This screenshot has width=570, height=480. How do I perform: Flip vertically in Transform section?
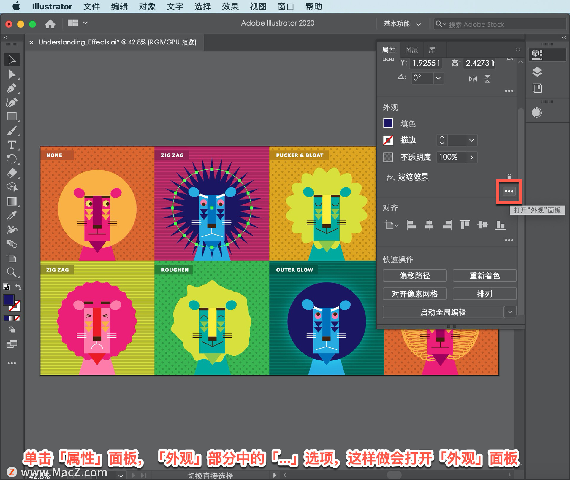[487, 79]
